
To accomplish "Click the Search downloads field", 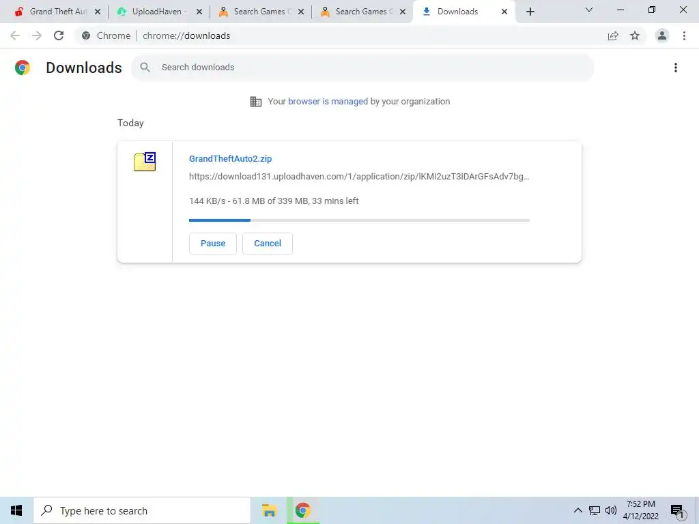I will [362, 68].
